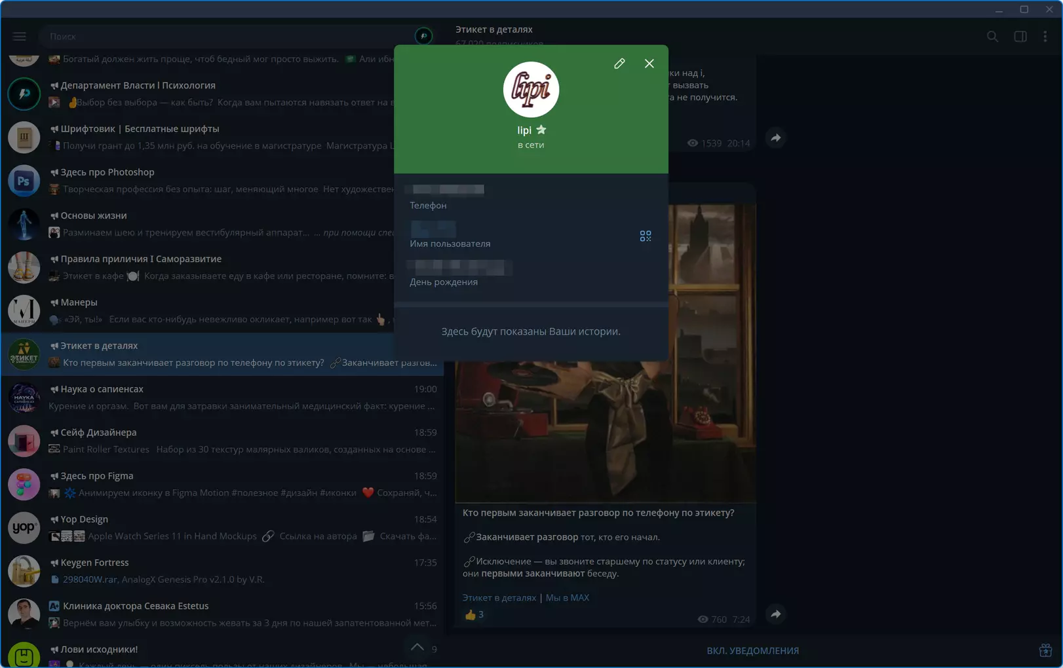Screen dimensions: 1063x668
Task: Open the Этикет в деталях link
Action: [x=499, y=598]
